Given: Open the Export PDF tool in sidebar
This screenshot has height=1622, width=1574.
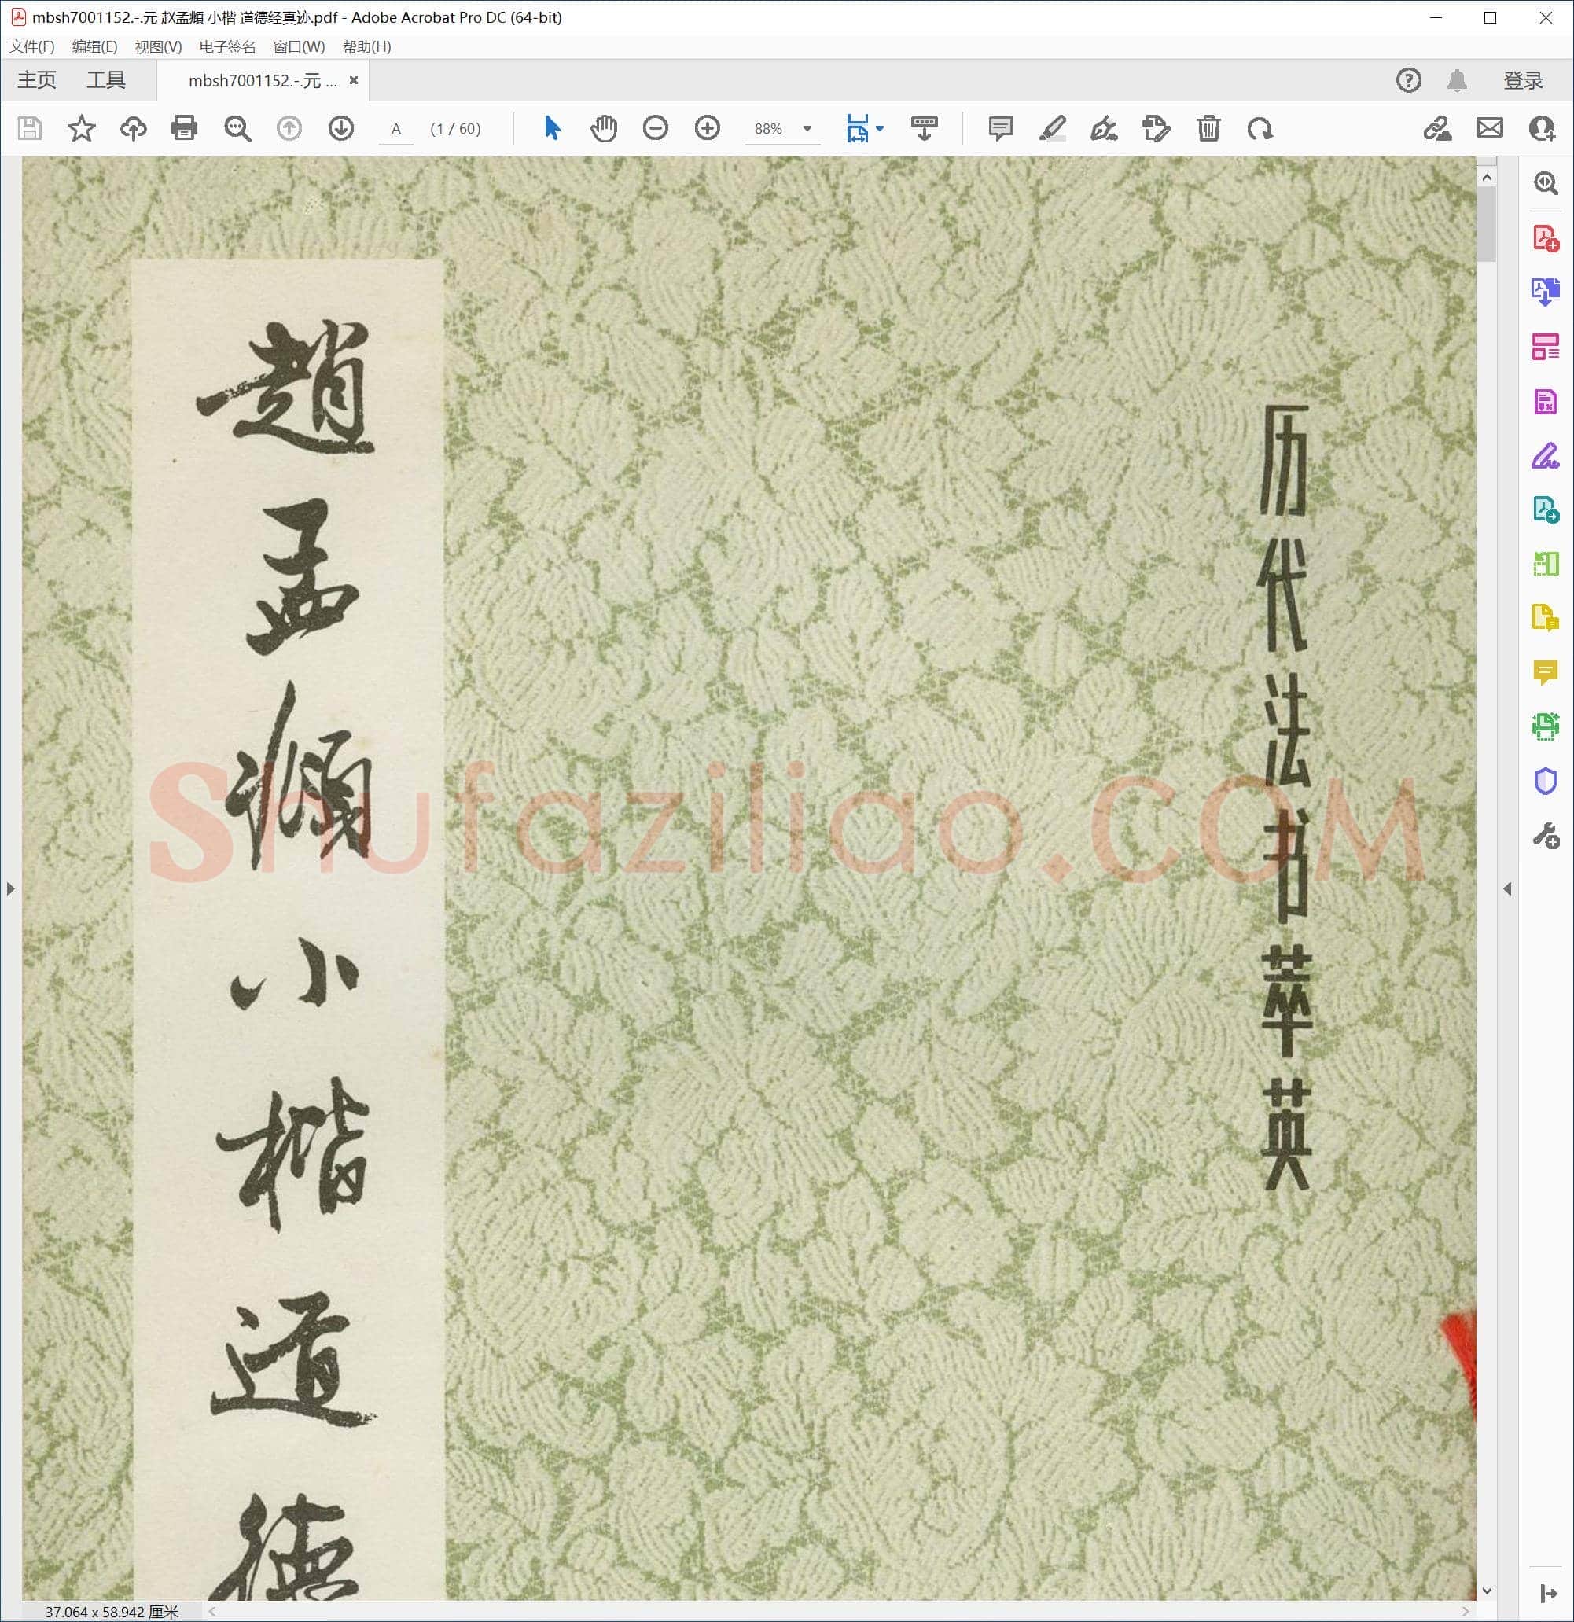Looking at the screenshot, I should (x=1546, y=292).
